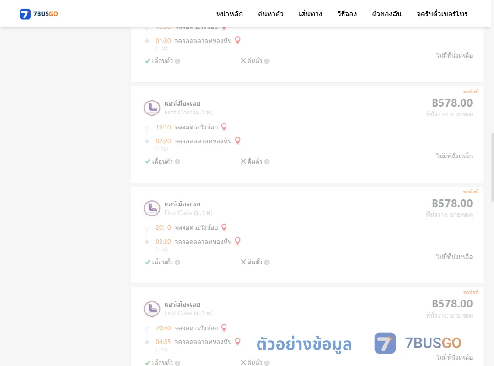Click แอร์เมืองเลย operator logo in 20:40 trip
This screenshot has width=494, height=366.
tap(152, 309)
